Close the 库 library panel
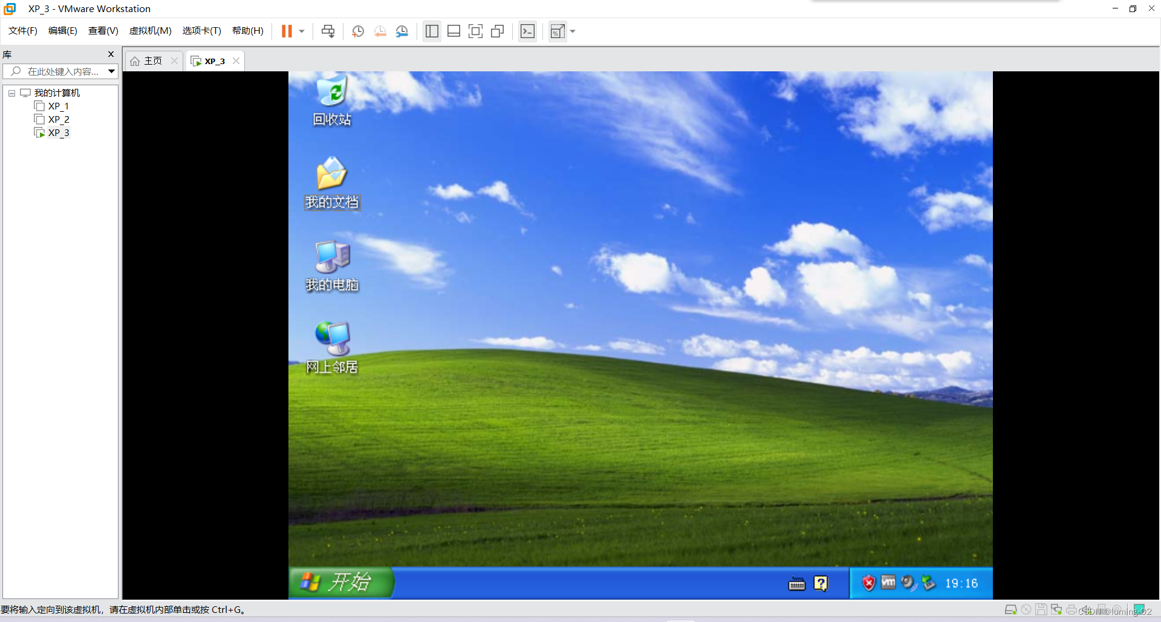 (x=111, y=54)
